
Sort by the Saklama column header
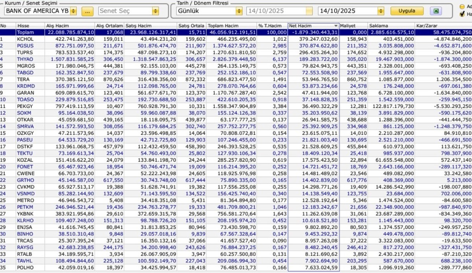point(391,26)
